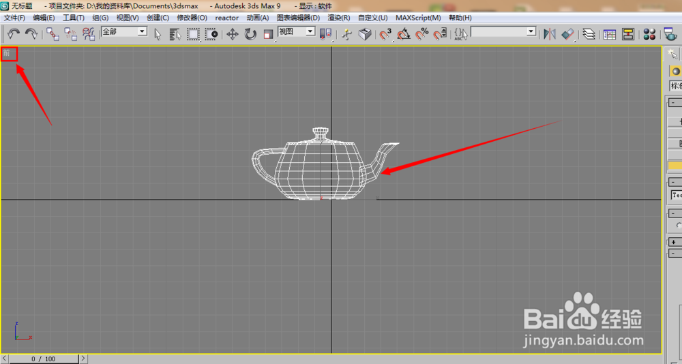682x364 pixels.
Task: Click the Undo arrow icon
Action: click(x=14, y=34)
